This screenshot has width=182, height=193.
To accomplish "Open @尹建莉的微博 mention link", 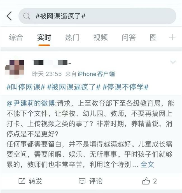I will (x=31, y=103).
